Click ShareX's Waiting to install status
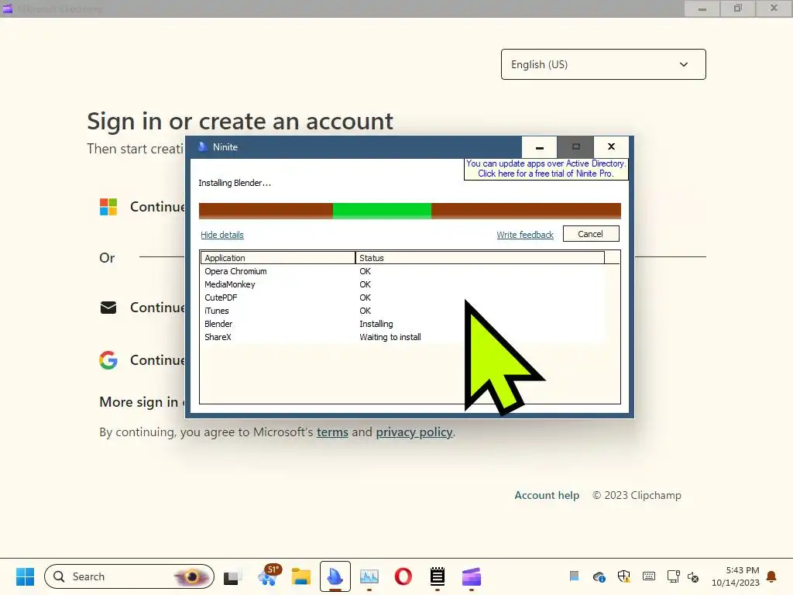Screen dimensions: 793x595 390,337
